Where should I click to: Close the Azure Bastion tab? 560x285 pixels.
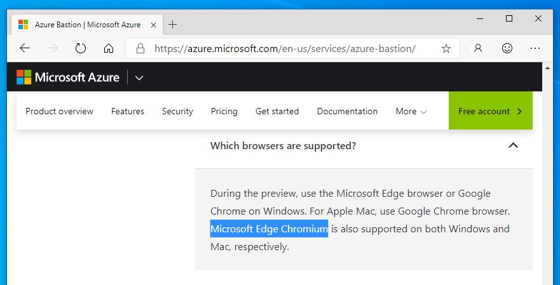click(153, 25)
